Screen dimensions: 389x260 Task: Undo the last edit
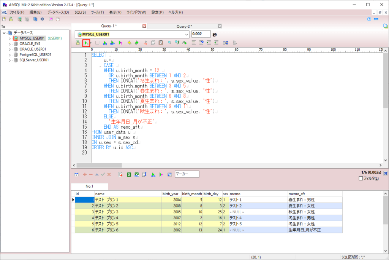(x=130, y=43)
